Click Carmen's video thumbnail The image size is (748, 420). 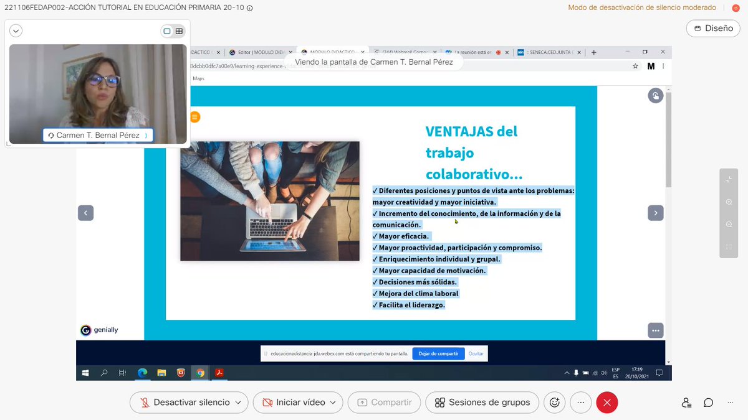point(98,93)
